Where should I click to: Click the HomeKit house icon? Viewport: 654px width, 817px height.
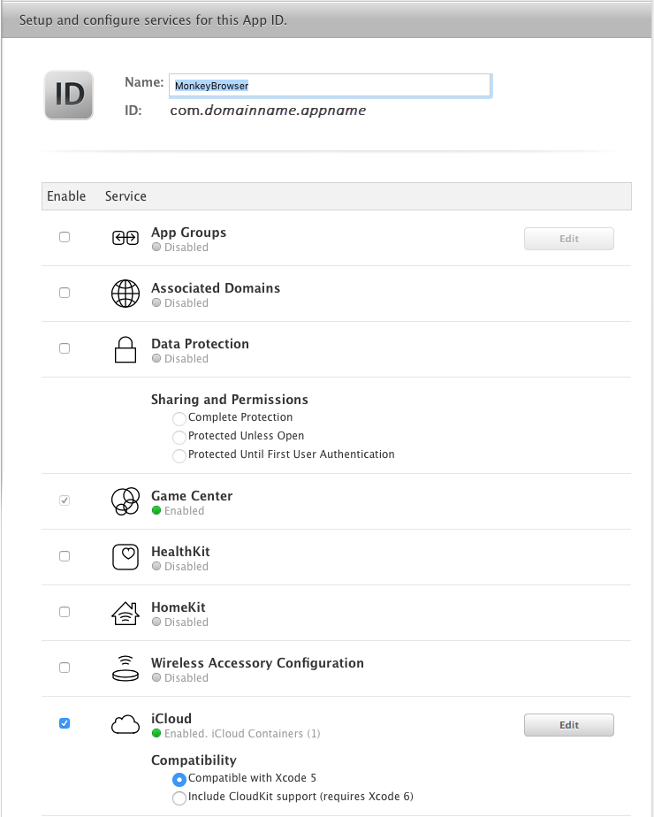125,612
